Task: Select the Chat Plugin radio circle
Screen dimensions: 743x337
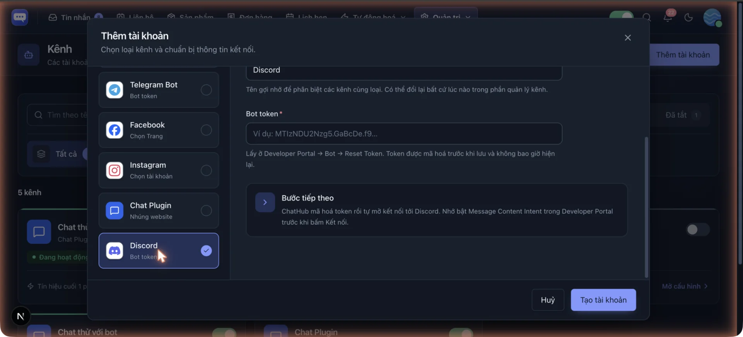Action: pyautogui.click(x=206, y=210)
